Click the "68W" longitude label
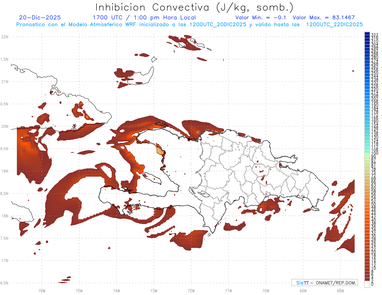382x295 pixels. click(x=340, y=291)
